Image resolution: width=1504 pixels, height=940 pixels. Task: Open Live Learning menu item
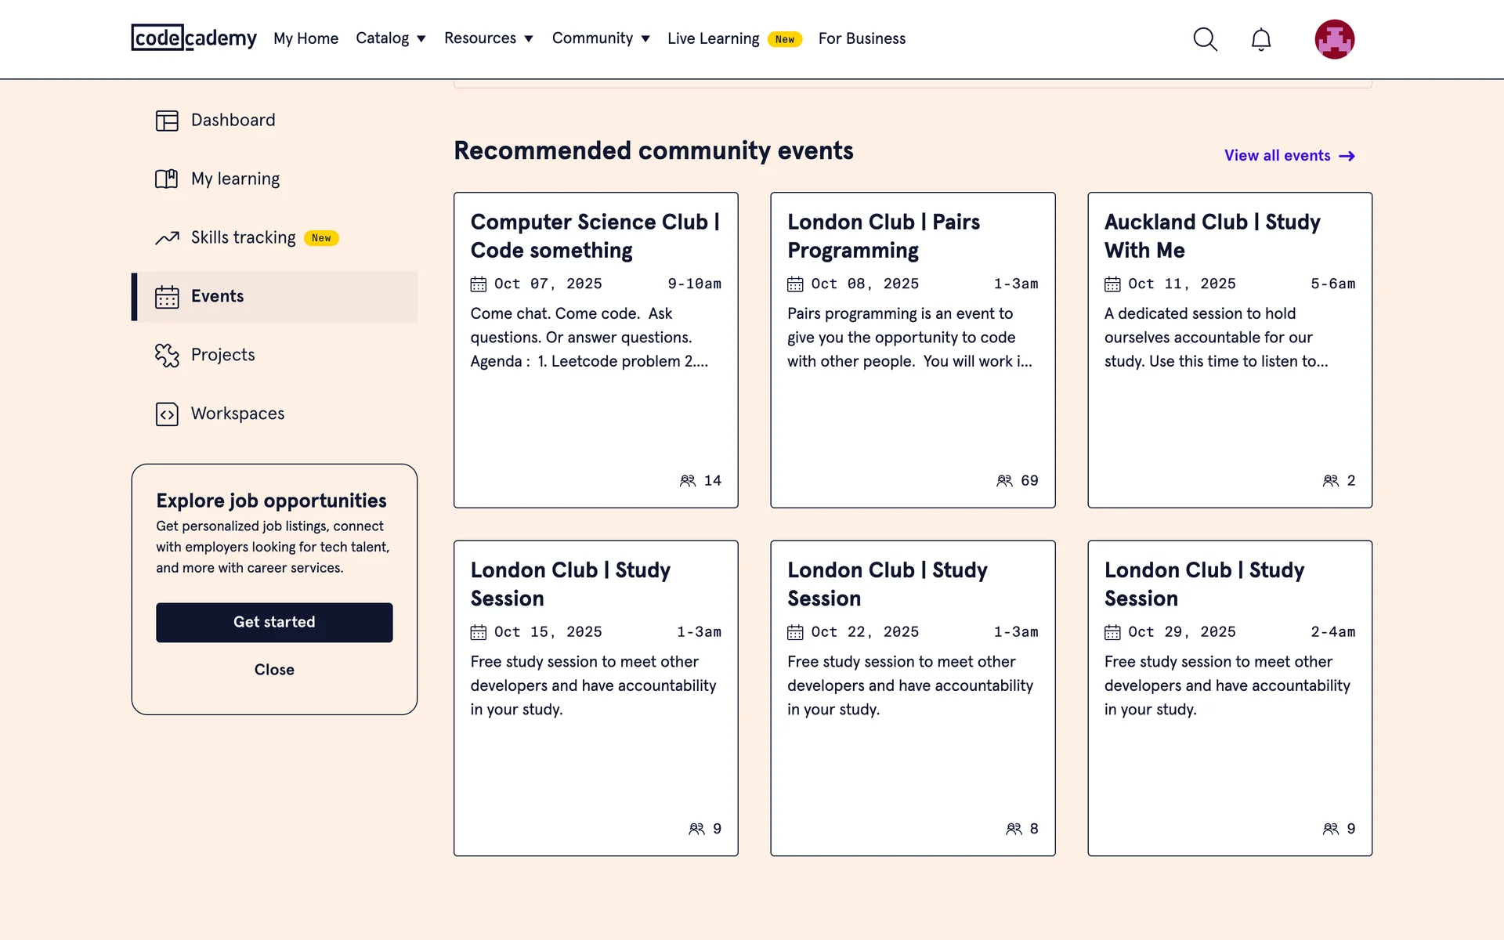pos(713,38)
